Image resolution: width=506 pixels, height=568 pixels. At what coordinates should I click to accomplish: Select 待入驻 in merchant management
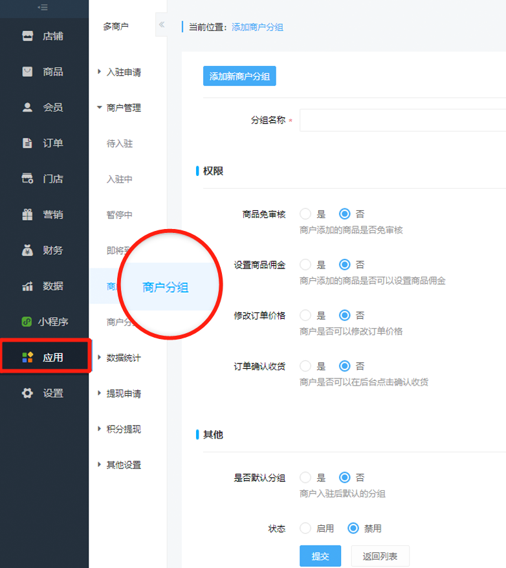click(x=120, y=144)
